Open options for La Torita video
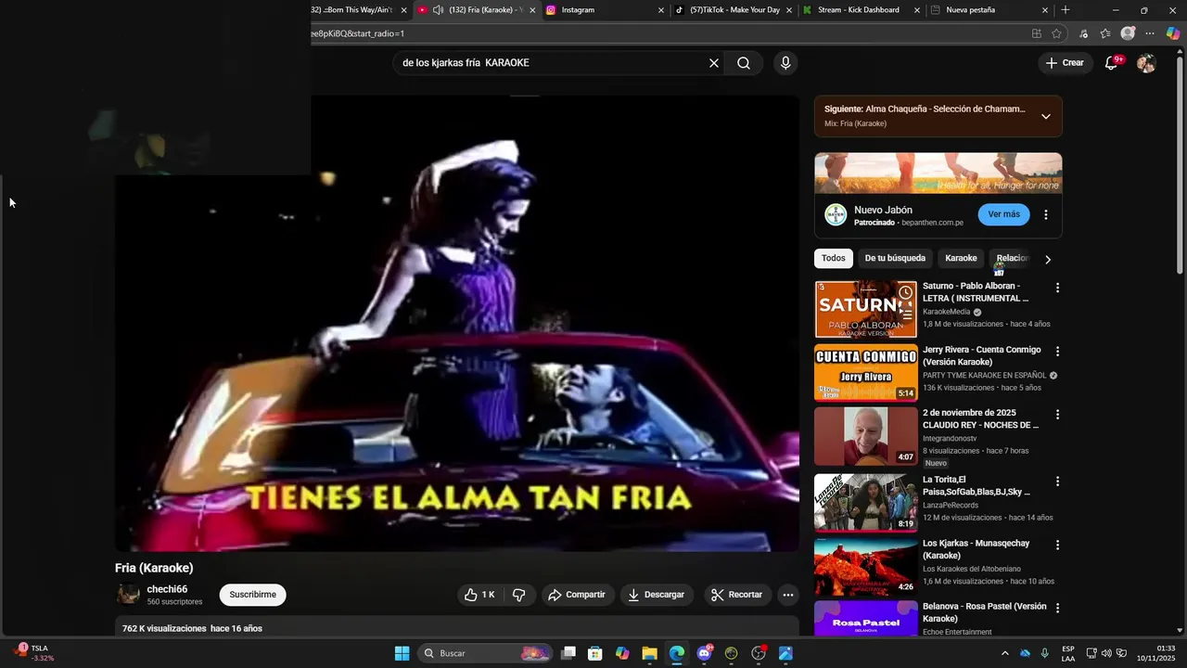Screen dimensions: 1187x668 [1057, 482]
